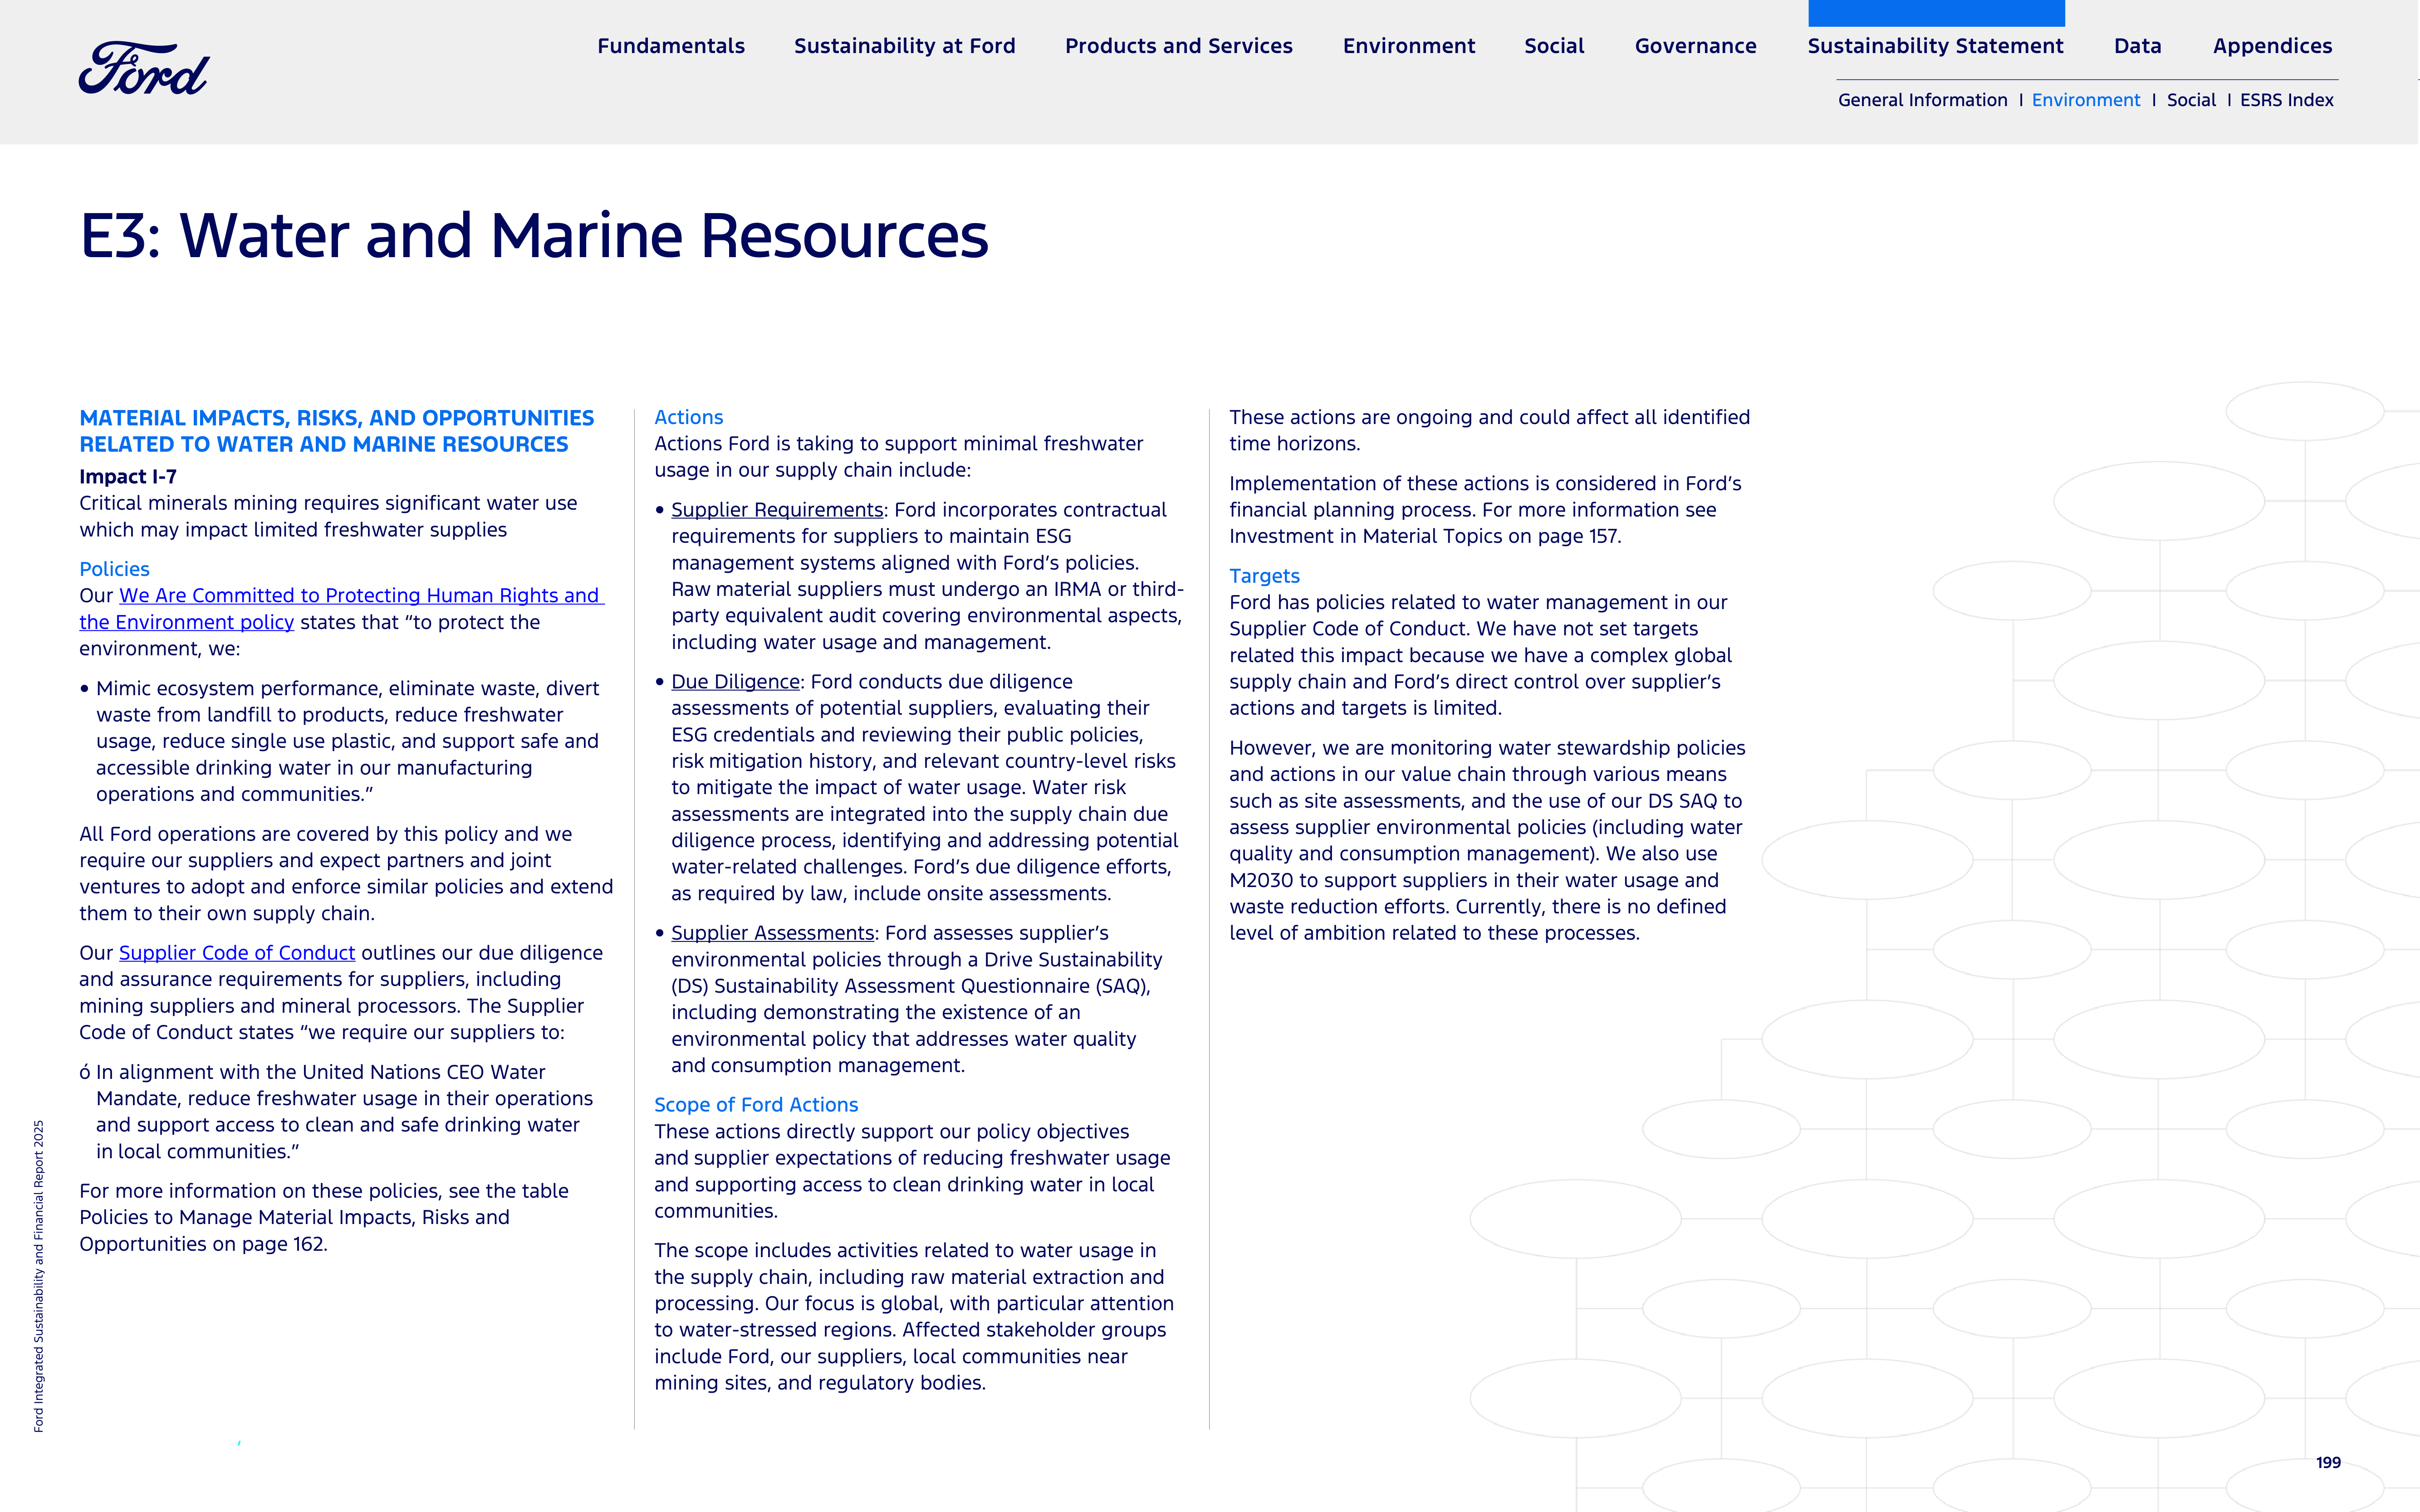The height and width of the screenshot is (1512, 2420).
Task: Click 'However, we are monitoring water stewardship' paragraph
Action: pyautogui.click(x=1488, y=840)
